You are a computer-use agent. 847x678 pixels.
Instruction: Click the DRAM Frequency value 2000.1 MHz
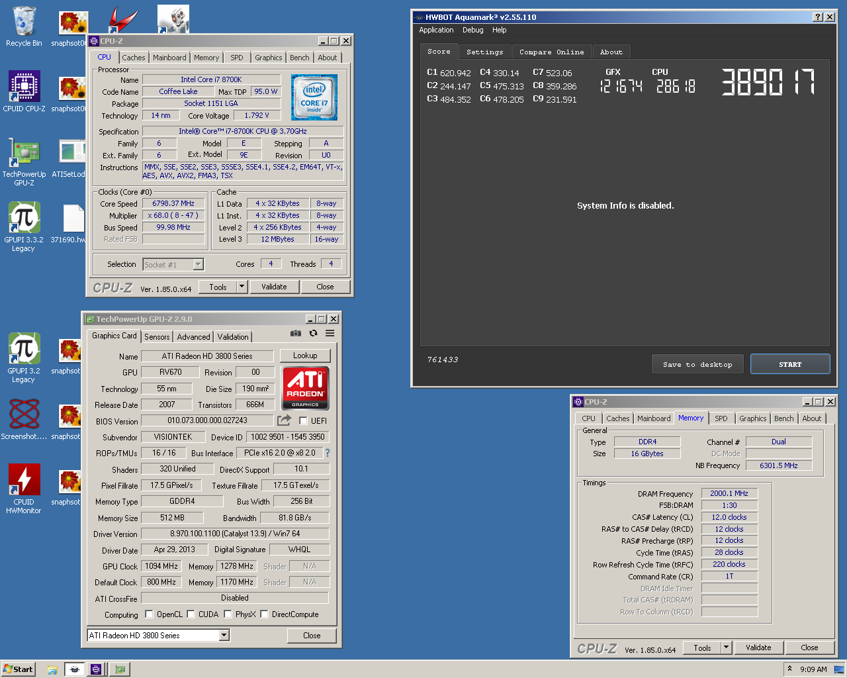coord(729,493)
